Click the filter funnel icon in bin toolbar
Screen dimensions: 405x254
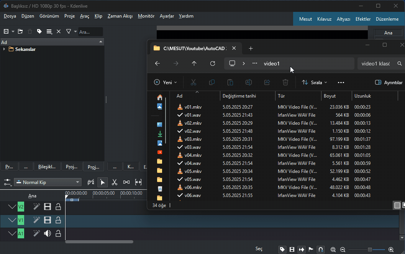tap(69, 31)
